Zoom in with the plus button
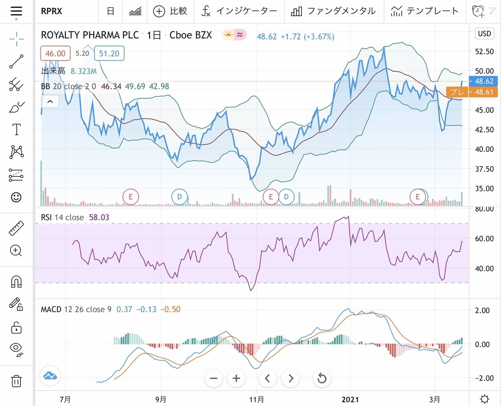 pyautogui.click(x=236, y=378)
